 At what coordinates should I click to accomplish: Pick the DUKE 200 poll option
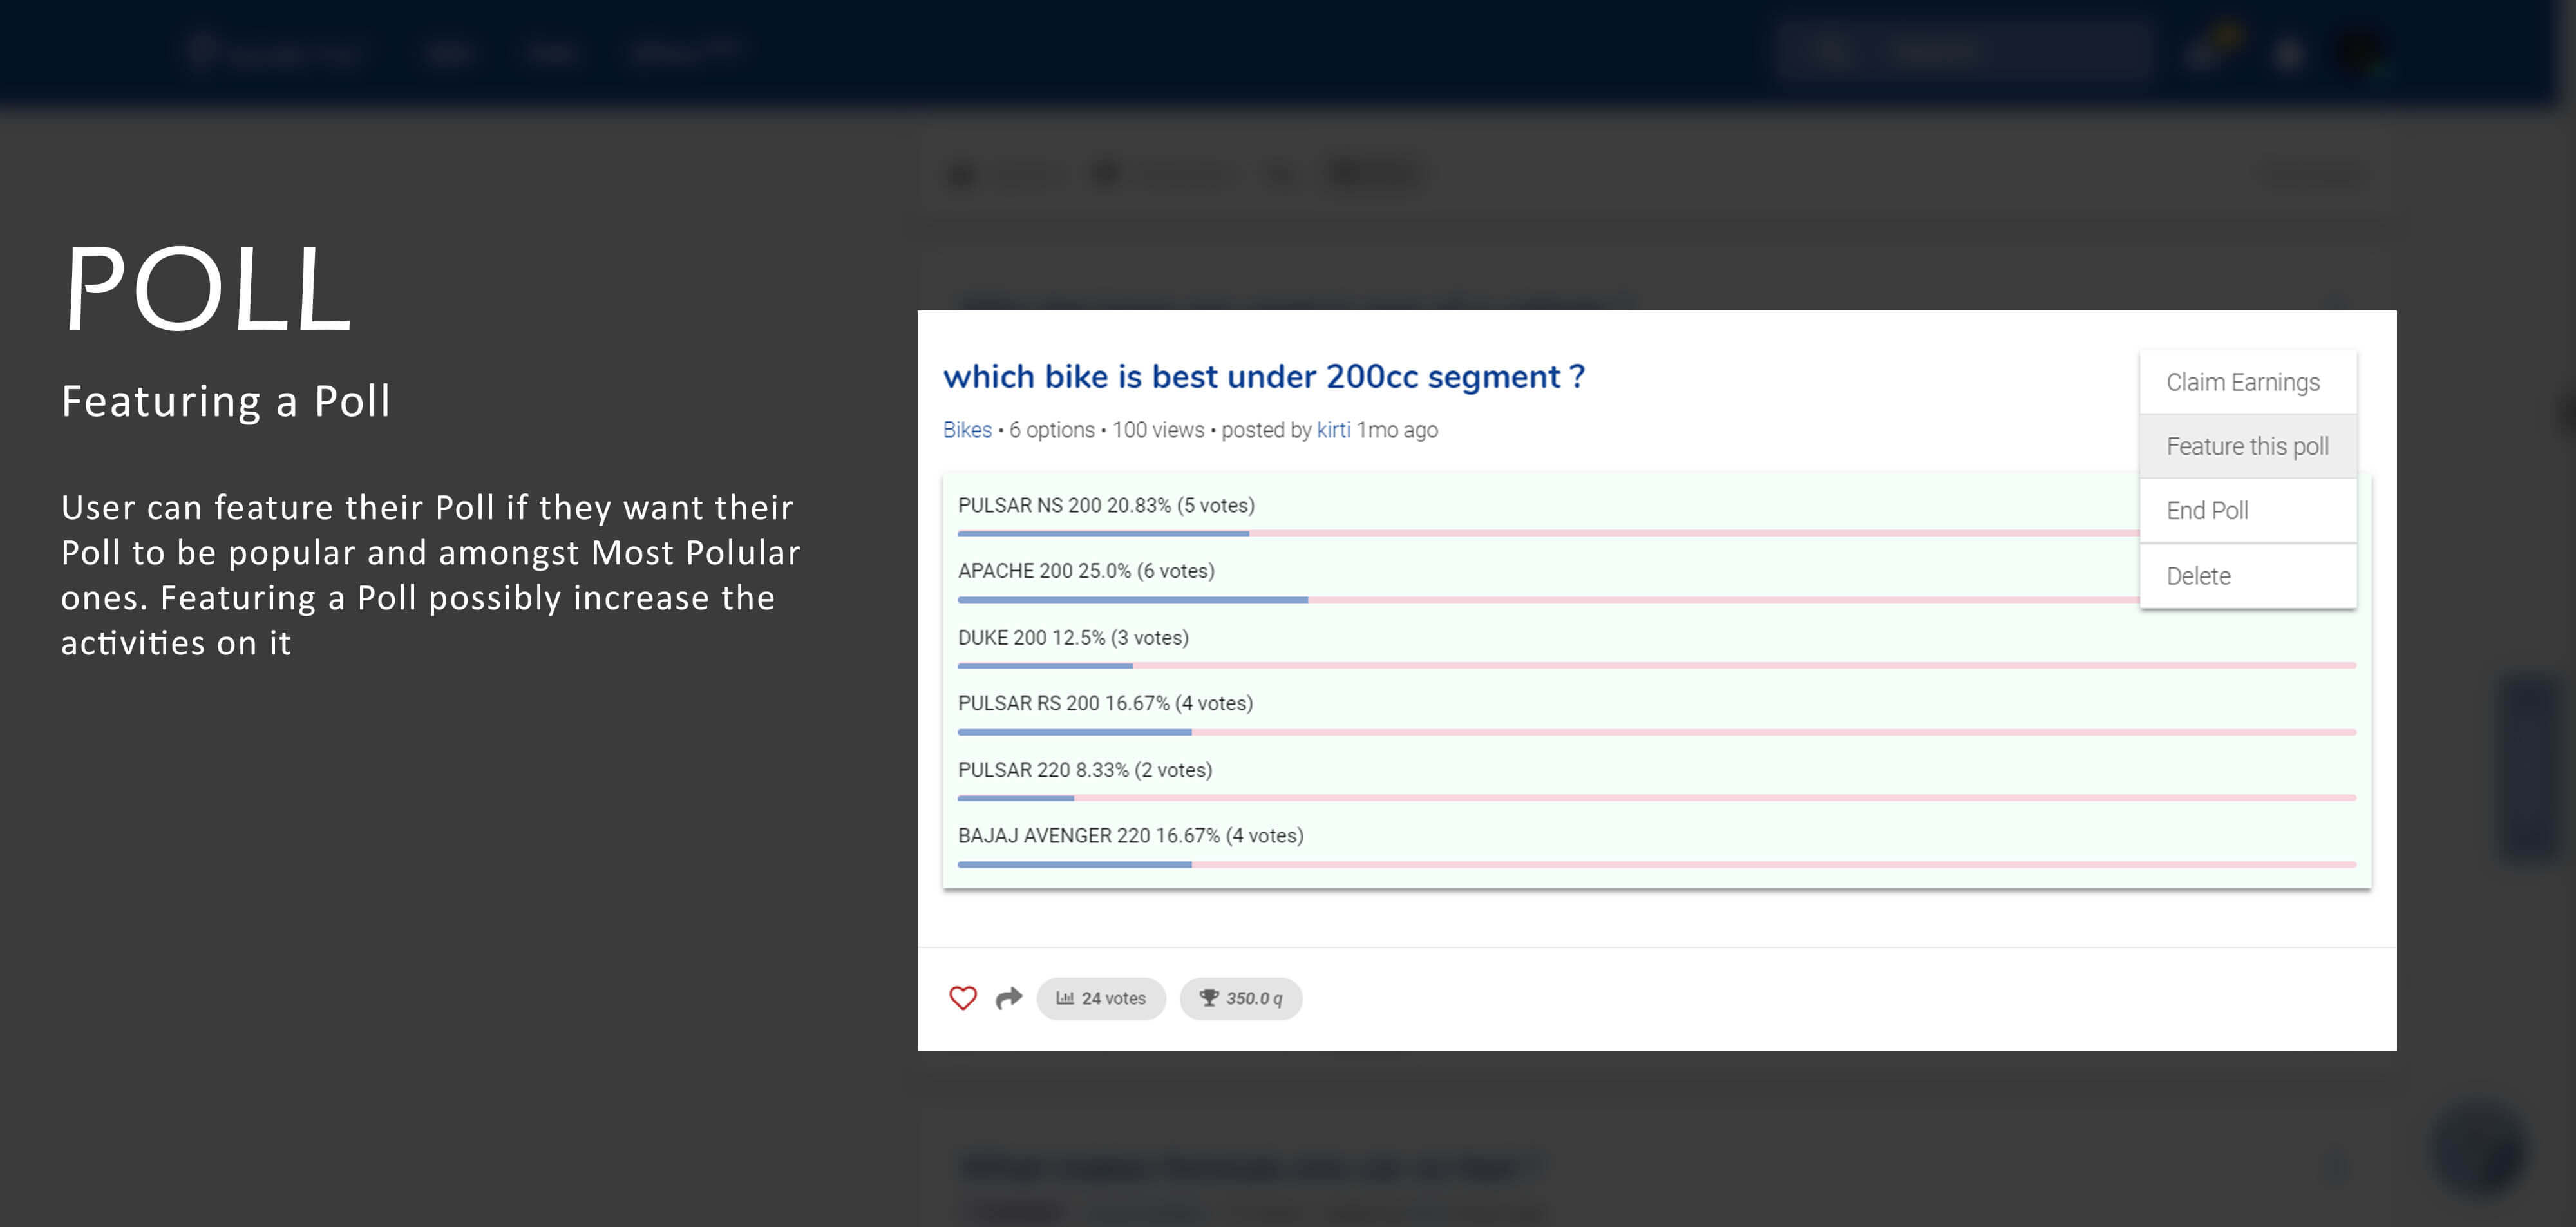click(x=1072, y=638)
